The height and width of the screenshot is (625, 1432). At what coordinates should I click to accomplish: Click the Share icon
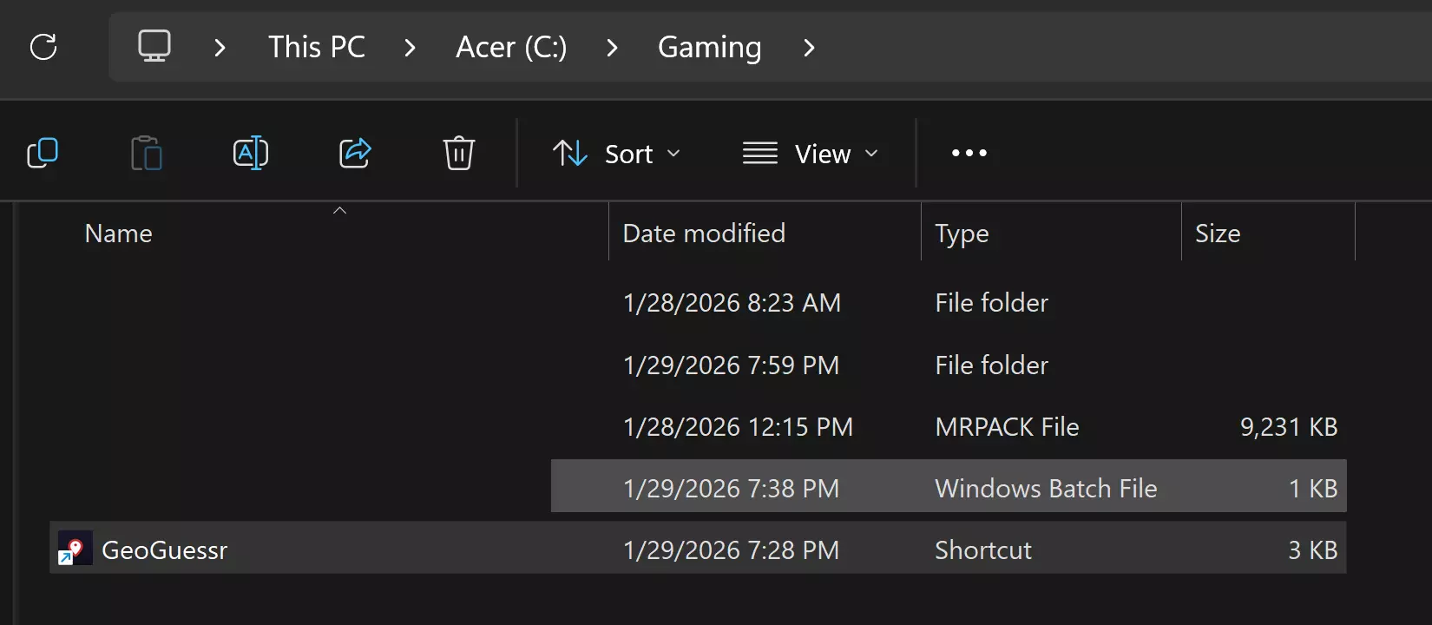point(355,153)
